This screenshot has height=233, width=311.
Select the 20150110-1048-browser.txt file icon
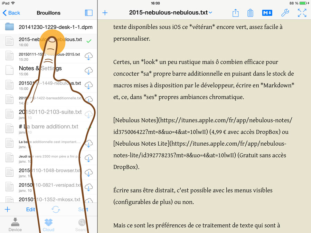point(10,172)
